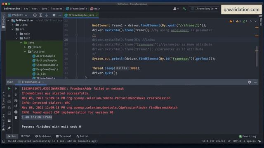Click the print icon in Run console

(16, 112)
